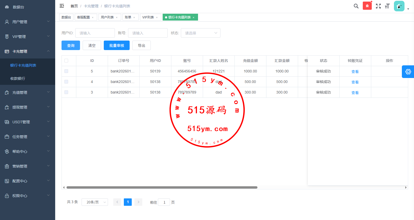
Task: Open the 状态 status dropdown
Action: click(200, 33)
